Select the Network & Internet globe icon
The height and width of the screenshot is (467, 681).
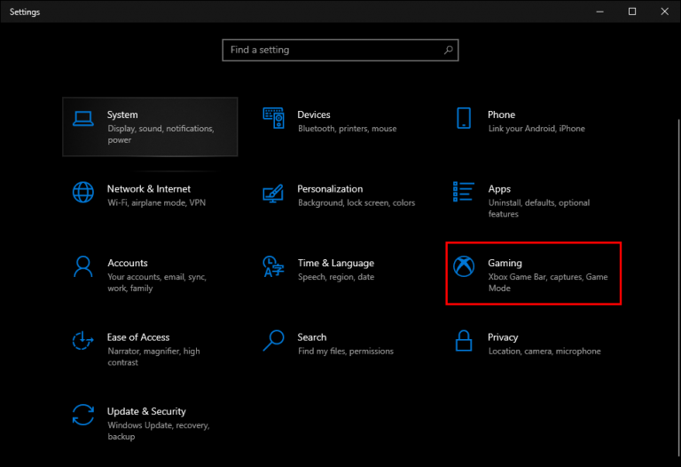(x=83, y=192)
